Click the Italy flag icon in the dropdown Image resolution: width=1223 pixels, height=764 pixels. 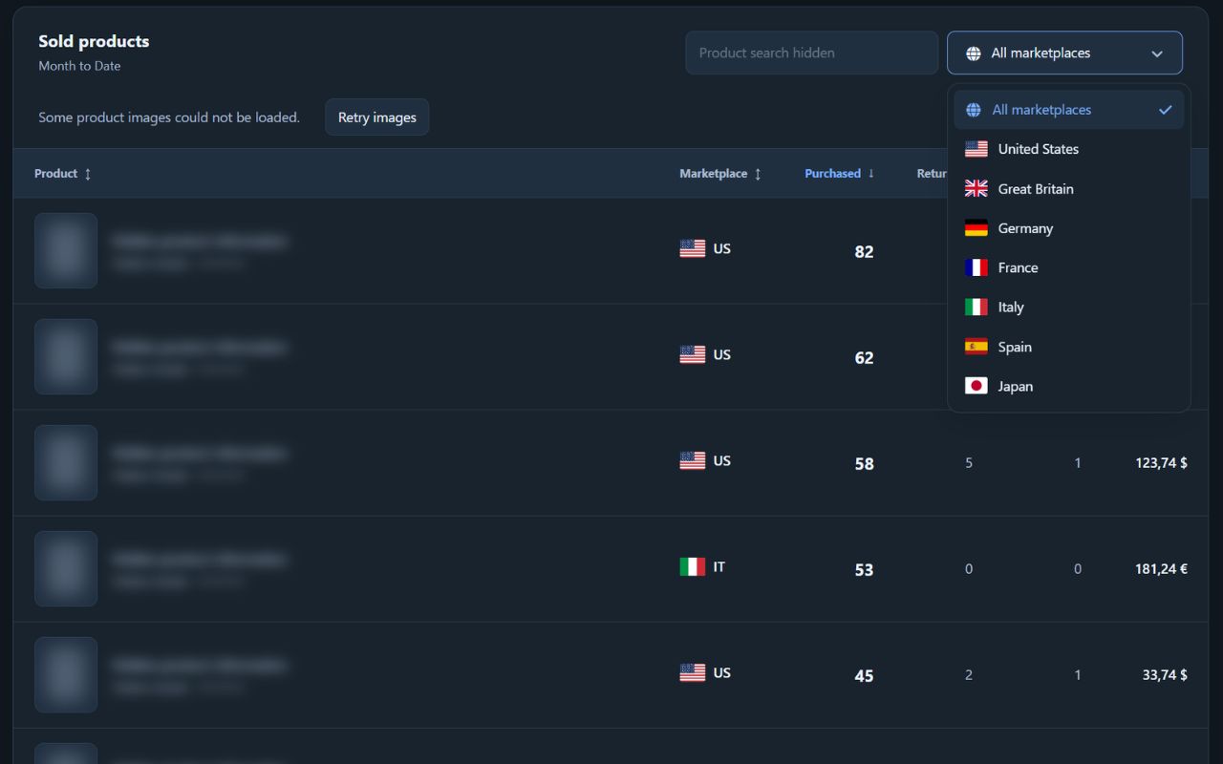pos(976,308)
